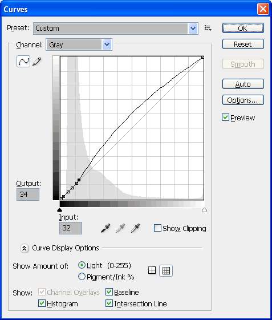Select the Pigment/Ink % radio button
The image size is (272, 320).
[x=82, y=277]
